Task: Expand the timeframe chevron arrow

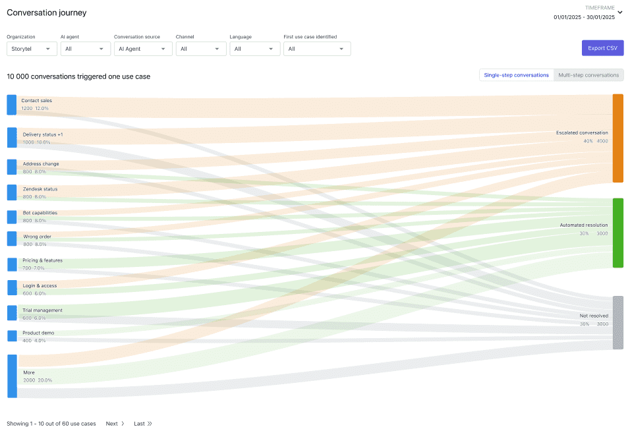Action: point(620,13)
